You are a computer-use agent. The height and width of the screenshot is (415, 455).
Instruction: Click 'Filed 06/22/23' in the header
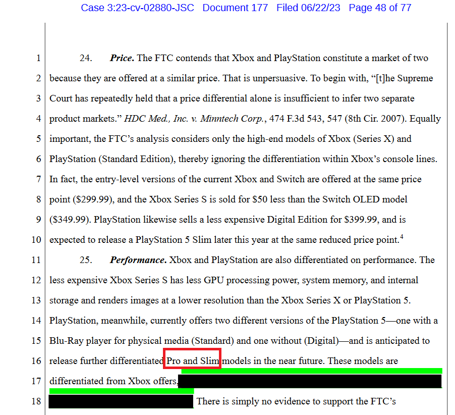point(308,8)
